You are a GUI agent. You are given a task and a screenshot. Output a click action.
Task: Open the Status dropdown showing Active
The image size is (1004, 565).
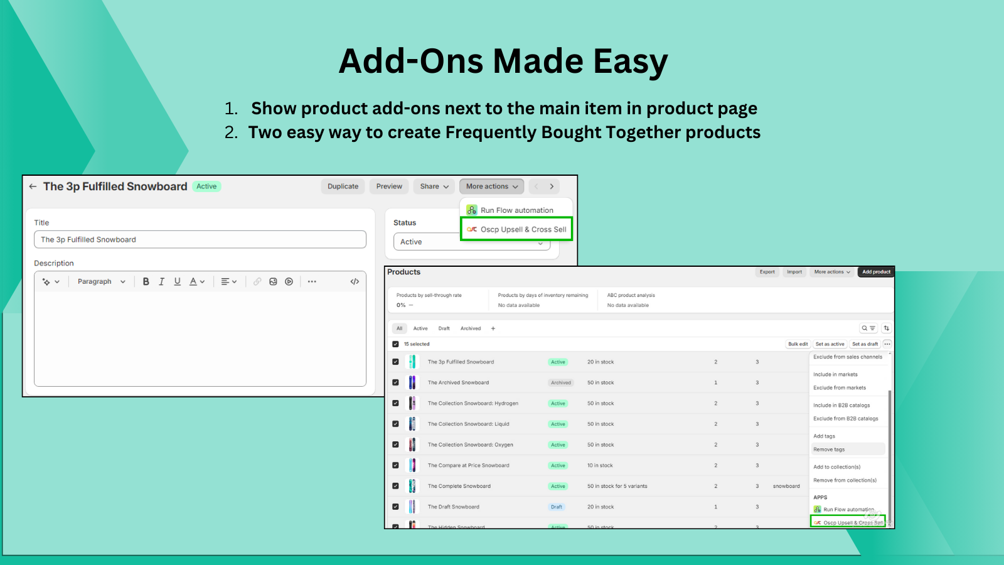[x=471, y=242]
